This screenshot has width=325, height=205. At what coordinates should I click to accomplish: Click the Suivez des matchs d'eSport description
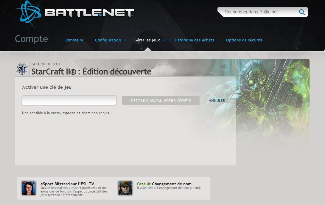pos(74,191)
